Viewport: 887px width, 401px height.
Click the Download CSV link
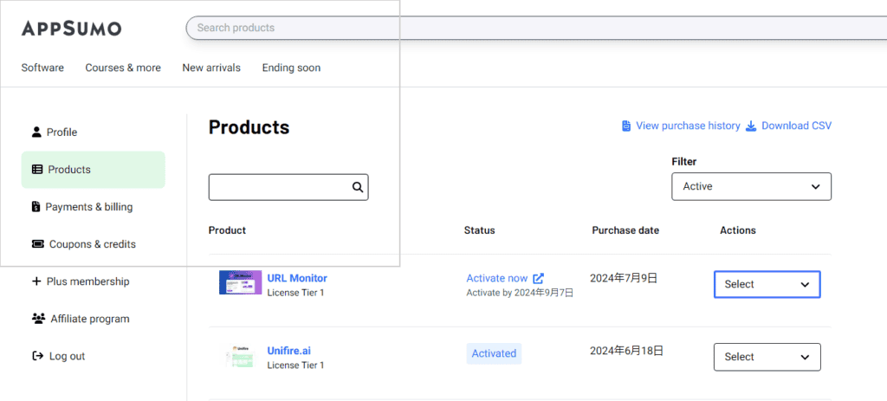pos(797,126)
